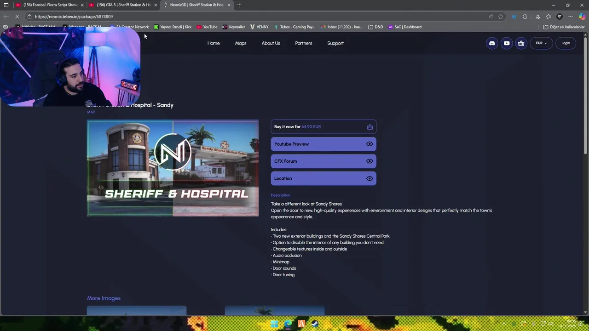Click the volume icon in the system tray
589x331 pixels.
click(x=550, y=324)
